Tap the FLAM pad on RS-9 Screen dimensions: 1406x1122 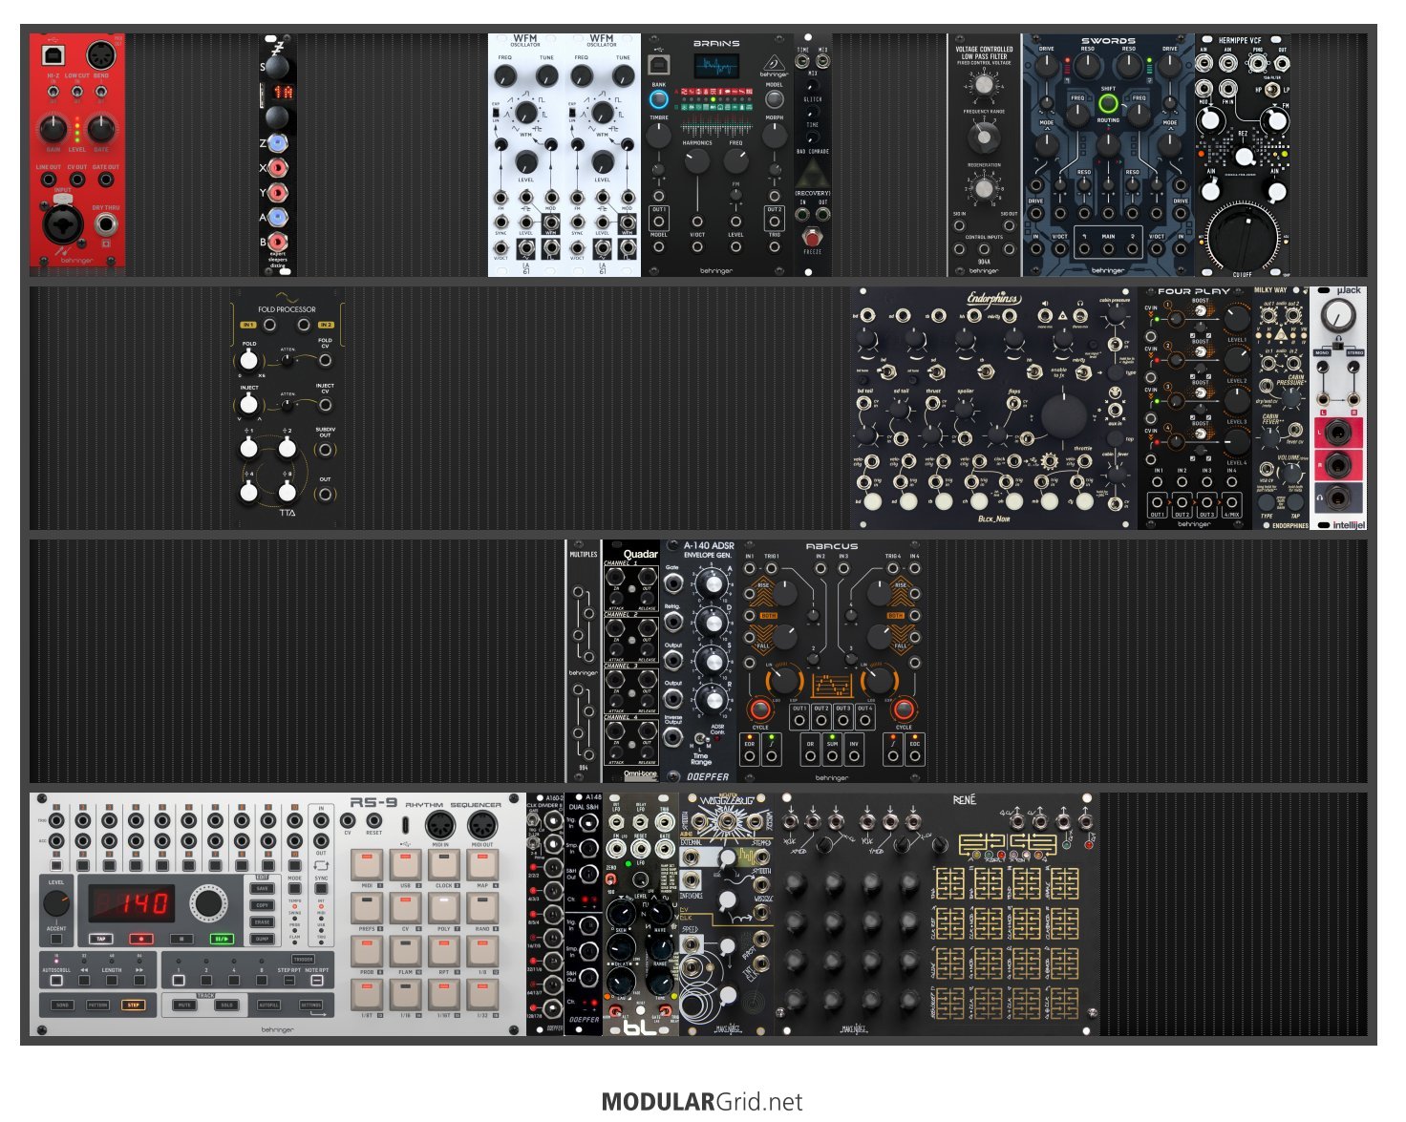[x=405, y=951]
